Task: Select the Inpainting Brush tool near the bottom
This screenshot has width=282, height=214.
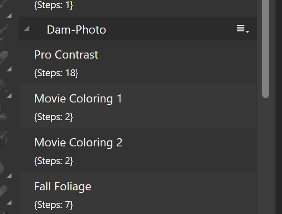Action: pyautogui.click(x=3, y=192)
